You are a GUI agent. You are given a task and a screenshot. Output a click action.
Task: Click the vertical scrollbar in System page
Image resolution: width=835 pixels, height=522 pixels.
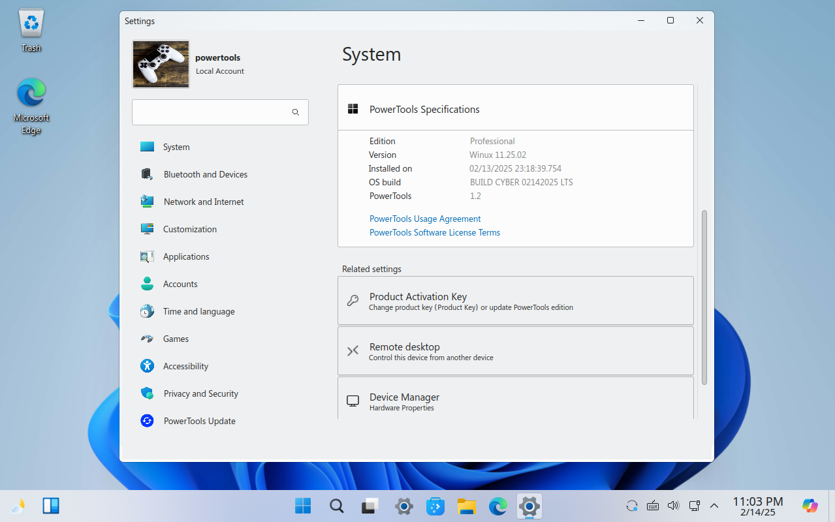tap(704, 297)
